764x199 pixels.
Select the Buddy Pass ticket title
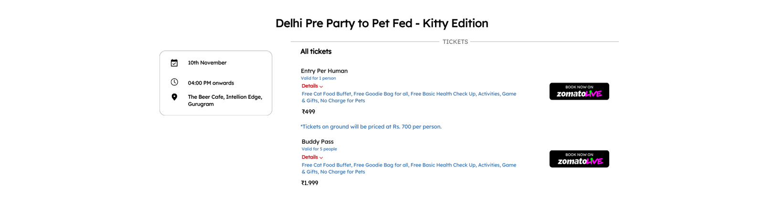318,142
